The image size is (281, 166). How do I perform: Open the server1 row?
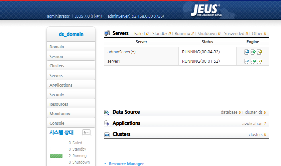coord(114,61)
